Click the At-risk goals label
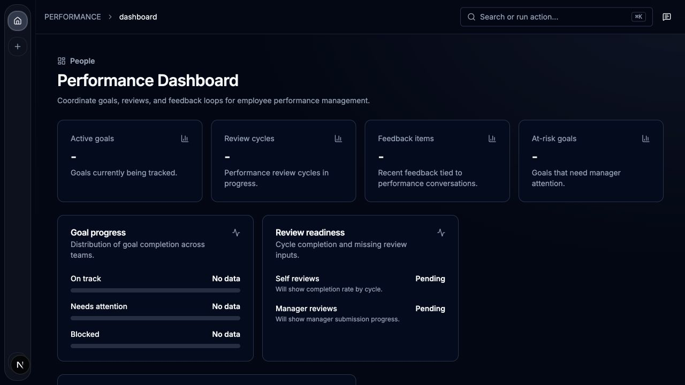 [554, 138]
